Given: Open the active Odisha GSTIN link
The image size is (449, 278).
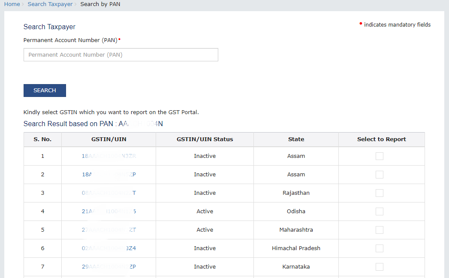Looking at the screenshot, I should pyautogui.click(x=108, y=211).
